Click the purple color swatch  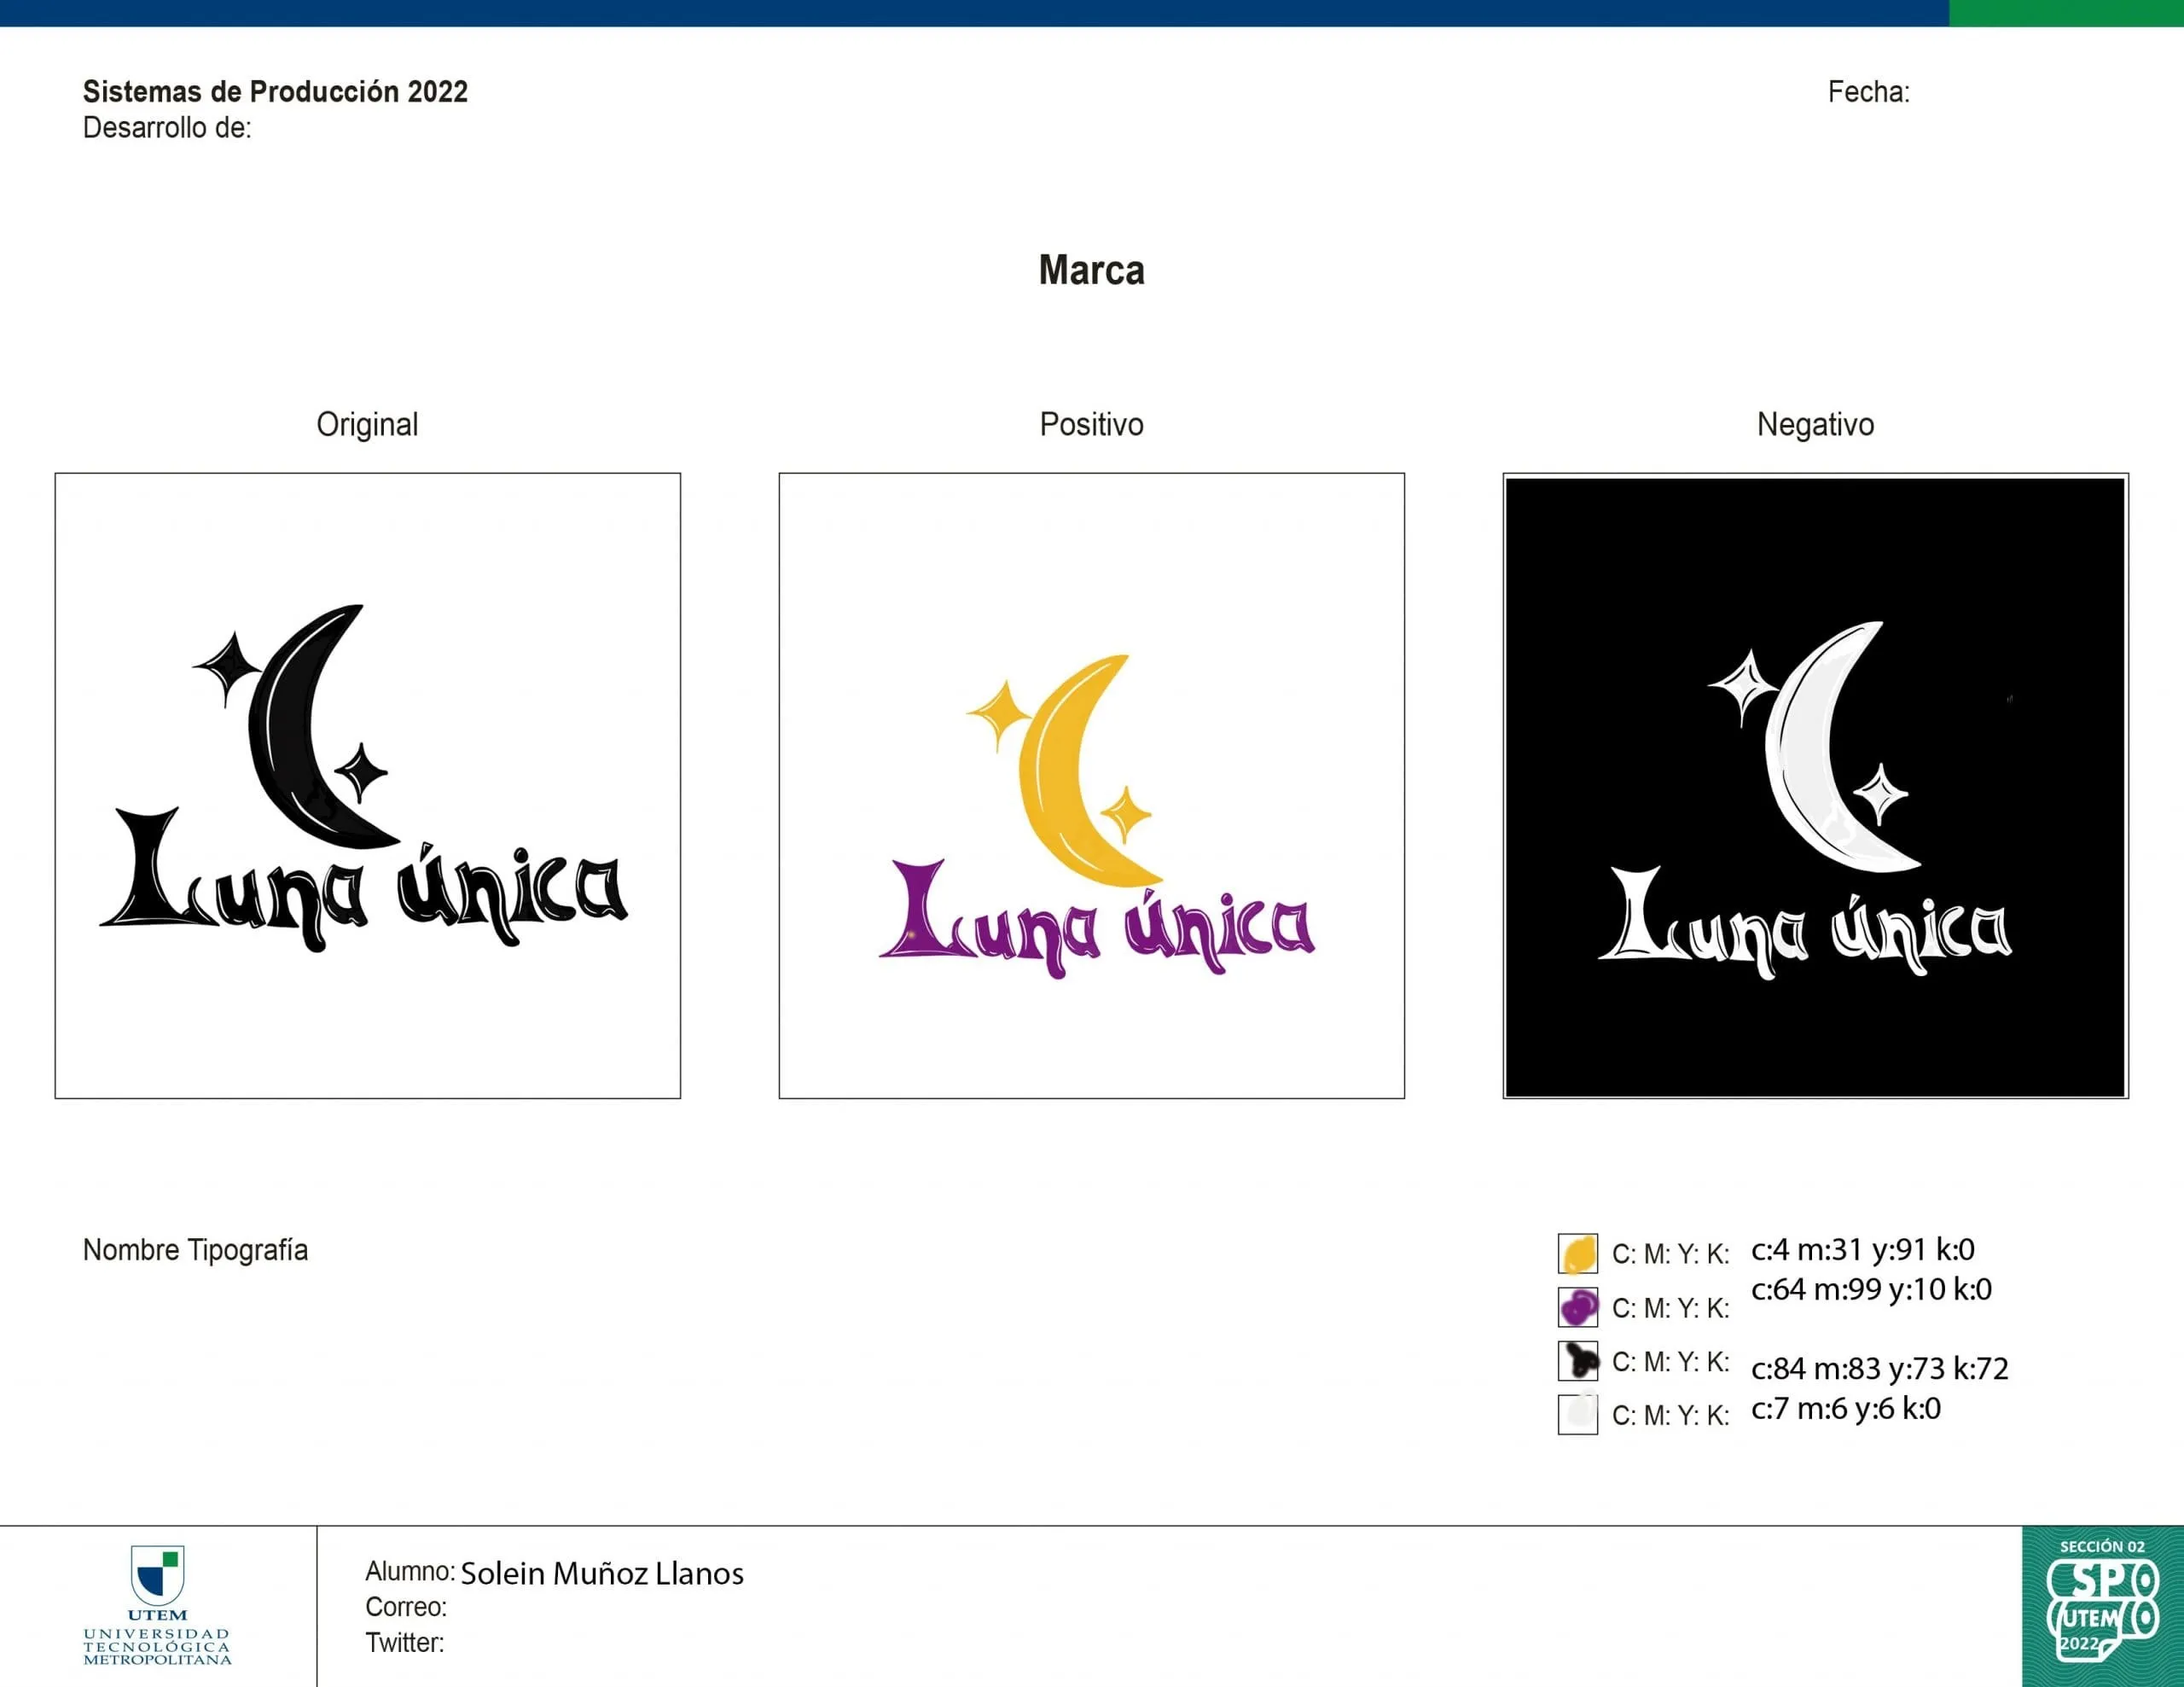(x=1577, y=1307)
